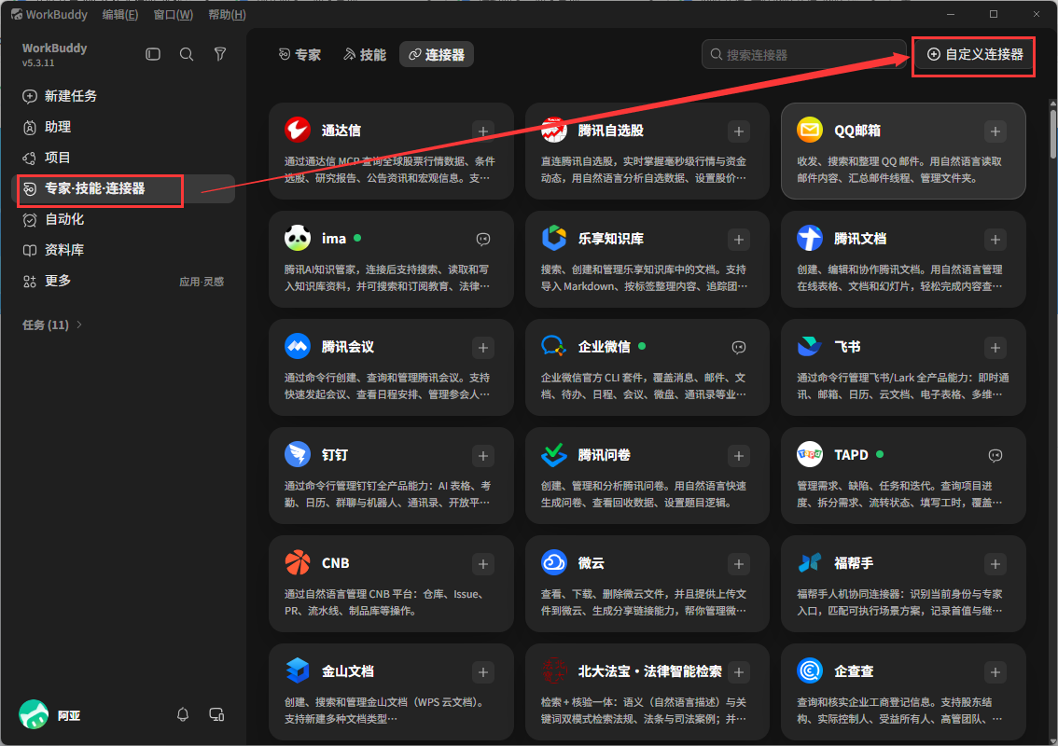Click the 飞书 logo icon
The width and height of the screenshot is (1058, 746).
click(x=810, y=346)
